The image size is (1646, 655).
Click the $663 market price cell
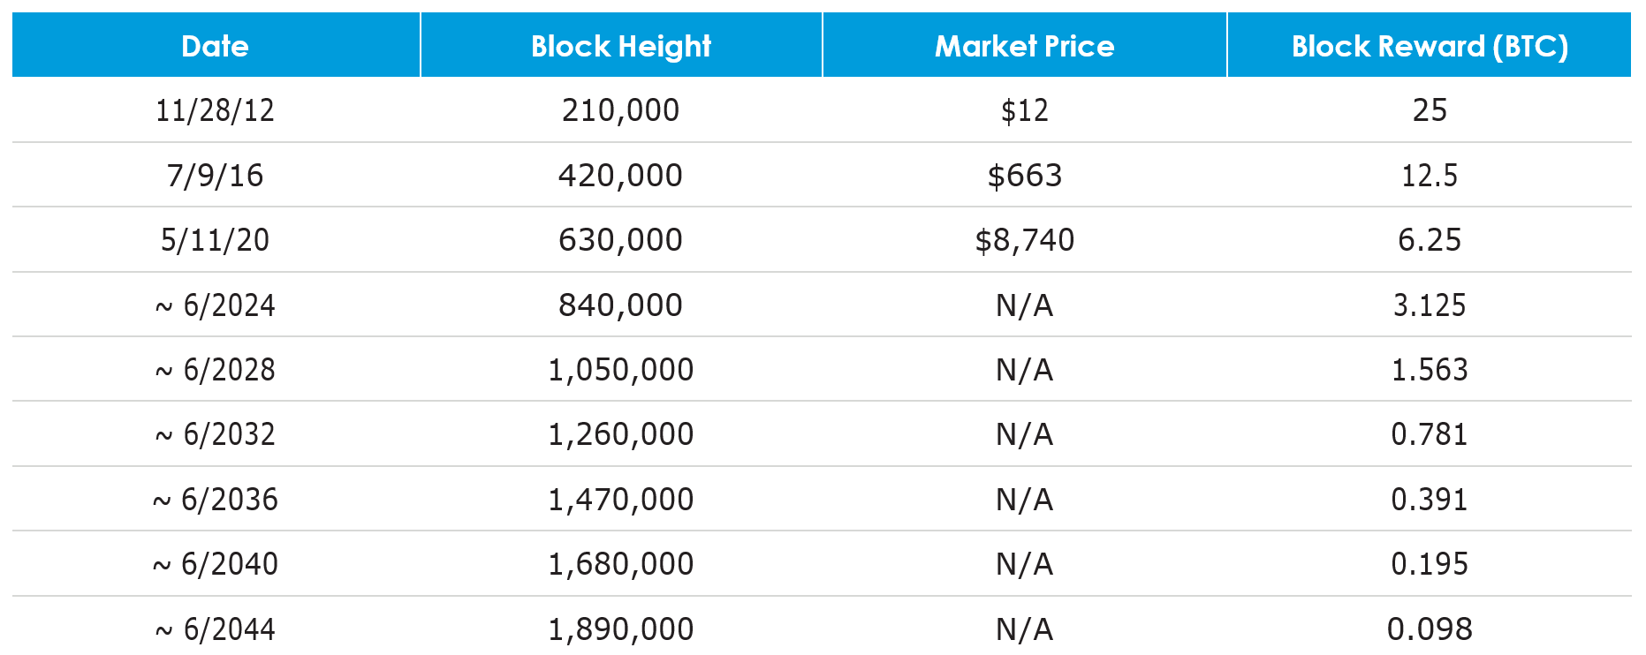(1024, 176)
